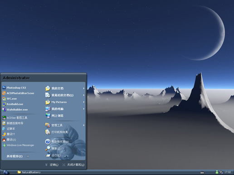Click the 关闭计算机(U) shutdown button

click(73, 165)
